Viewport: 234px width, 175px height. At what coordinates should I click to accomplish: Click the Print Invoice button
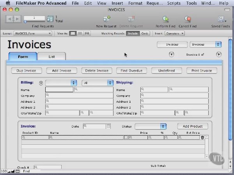(x=202, y=70)
